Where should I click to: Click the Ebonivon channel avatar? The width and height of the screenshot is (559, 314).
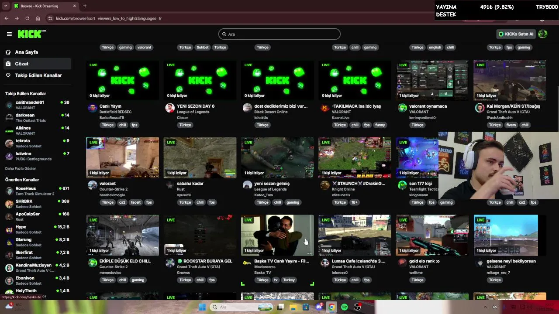point(9,280)
